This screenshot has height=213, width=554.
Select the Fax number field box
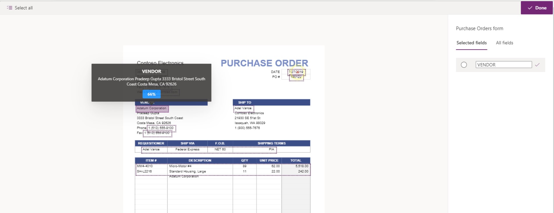(x=157, y=133)
